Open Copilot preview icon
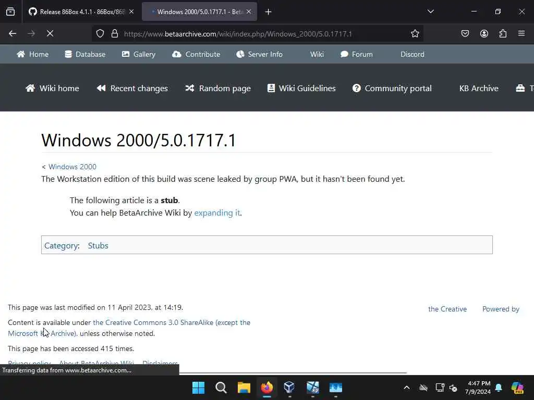The width and height of the screenshot is (534, 400). tap(517, 387)
